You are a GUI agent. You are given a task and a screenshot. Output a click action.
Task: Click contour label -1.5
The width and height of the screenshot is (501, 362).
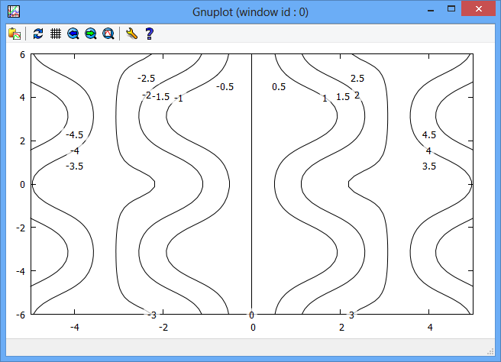point(160,96)
